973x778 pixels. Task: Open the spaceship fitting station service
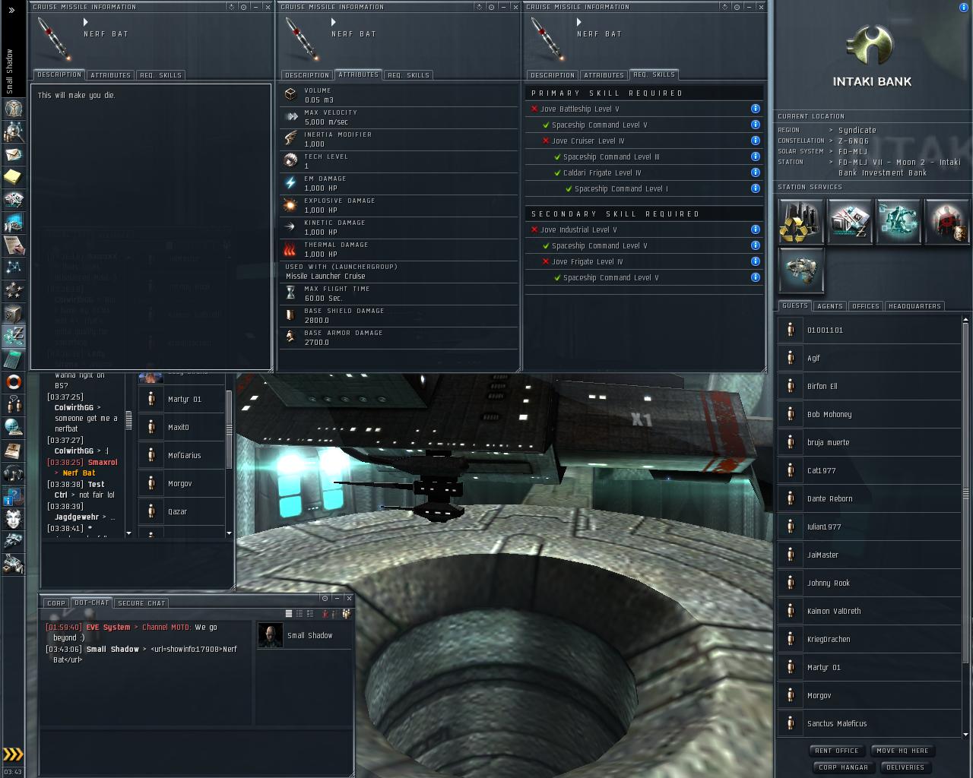(x=801, y=270)
